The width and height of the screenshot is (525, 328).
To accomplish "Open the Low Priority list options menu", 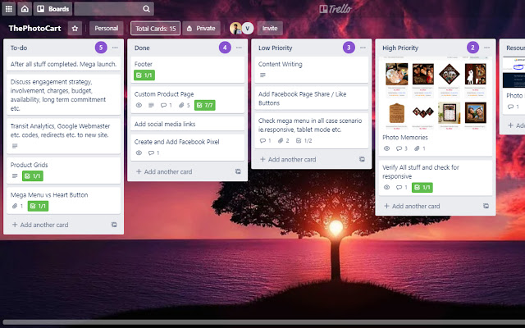I will tap(363, 48).
